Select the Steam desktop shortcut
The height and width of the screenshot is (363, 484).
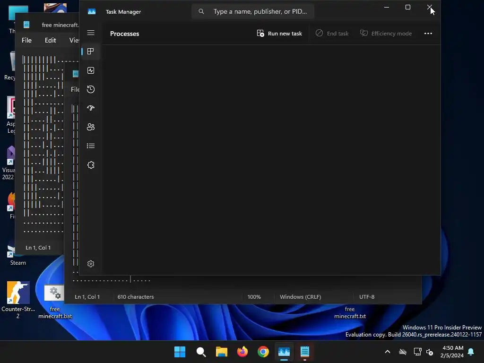[x=18, y=254]
